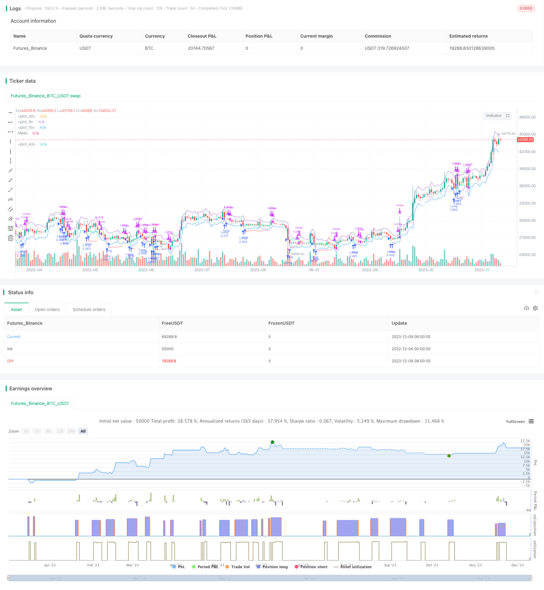Screen dimensions: 544x590
Task: Open the Status info settings gear
Action: [535, 308]
